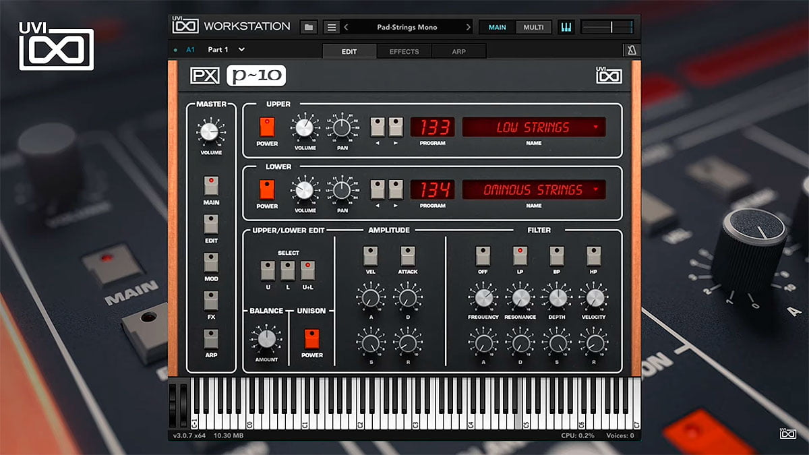Select the U layer edit button

[x=268, y=271]
